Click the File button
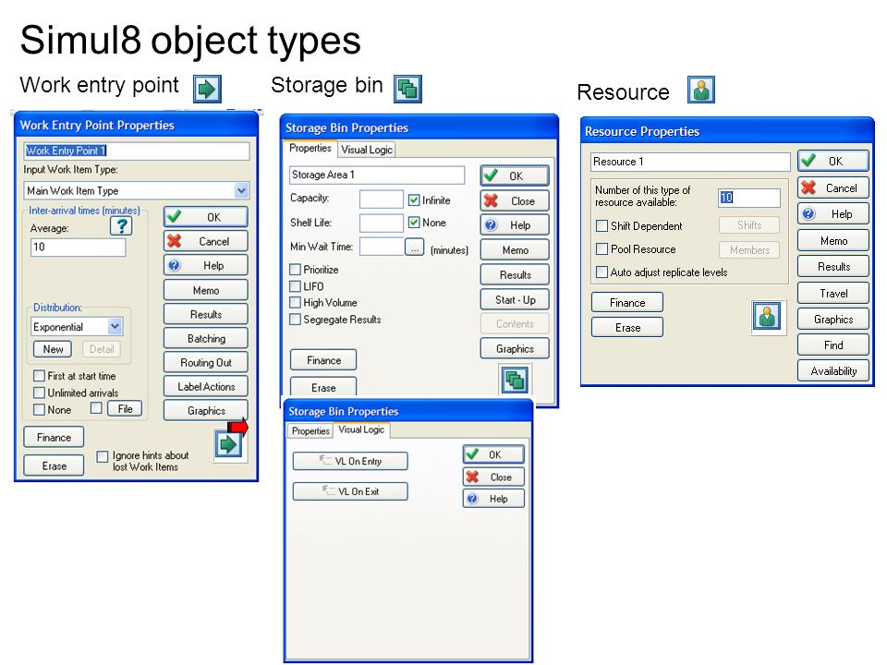The height and width of the screenshot is (665, 887). (x=125, y=409)
